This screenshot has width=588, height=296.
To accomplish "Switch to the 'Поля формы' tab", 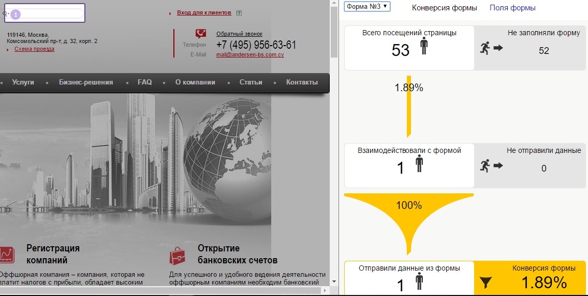I will pos(512,8).
